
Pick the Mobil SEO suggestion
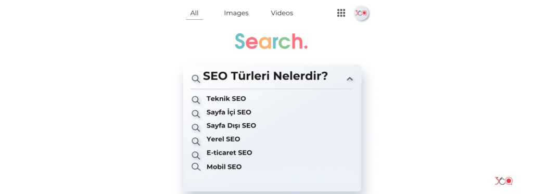(224, 167)
